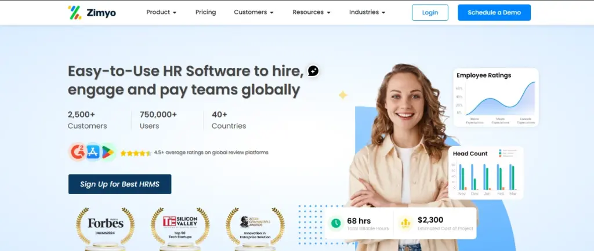594x251 pixels.
Task: Click the yellow cost icon beside $2,300
Action: tap(405, 223)
